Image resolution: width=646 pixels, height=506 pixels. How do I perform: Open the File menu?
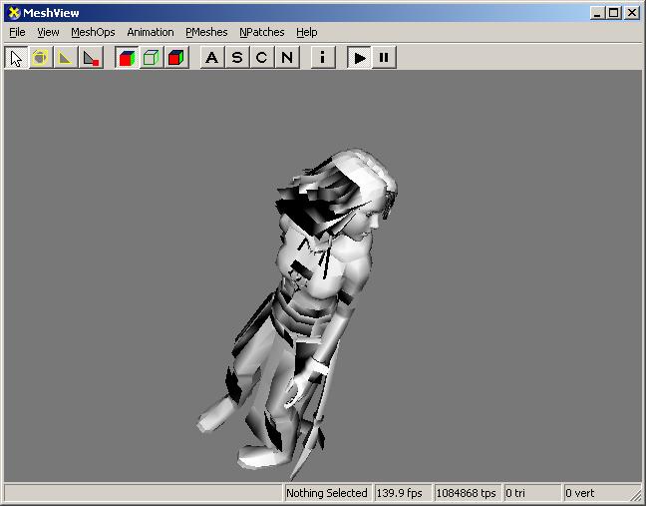point(17,32)
